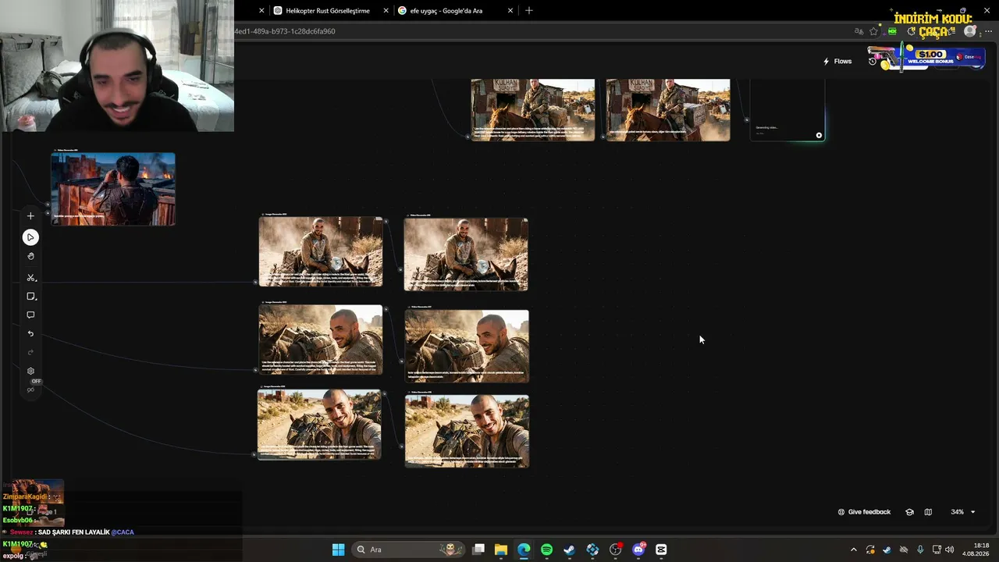Open the Flows panel

click(x=837, y=61)
